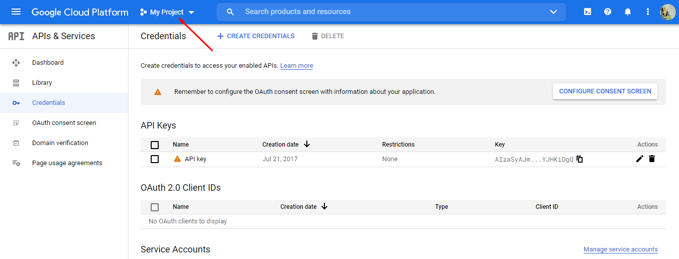Open notifications bell icon
The image size is (679, 259).
coord(628,12)
